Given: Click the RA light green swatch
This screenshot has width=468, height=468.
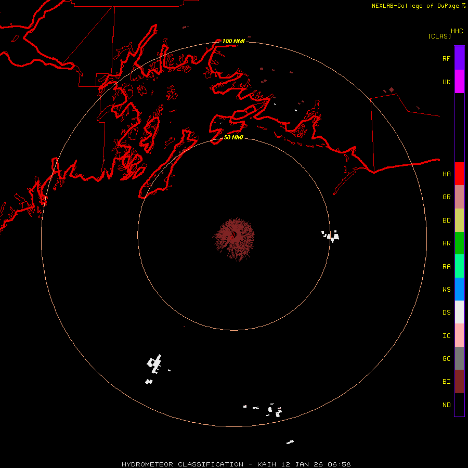Looking at the screenshot, I should coord(459,266).
